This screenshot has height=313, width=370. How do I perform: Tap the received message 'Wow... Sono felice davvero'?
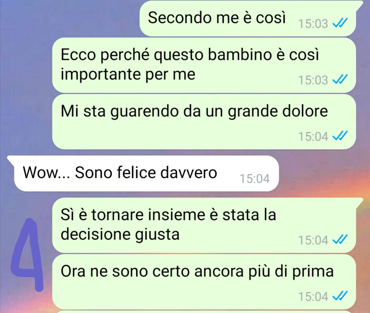pyautogui.click(x=143, y=173)
